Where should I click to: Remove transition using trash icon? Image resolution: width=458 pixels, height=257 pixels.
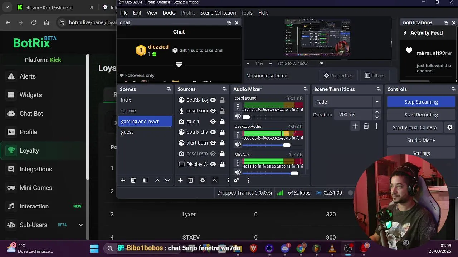click(366, 126)
